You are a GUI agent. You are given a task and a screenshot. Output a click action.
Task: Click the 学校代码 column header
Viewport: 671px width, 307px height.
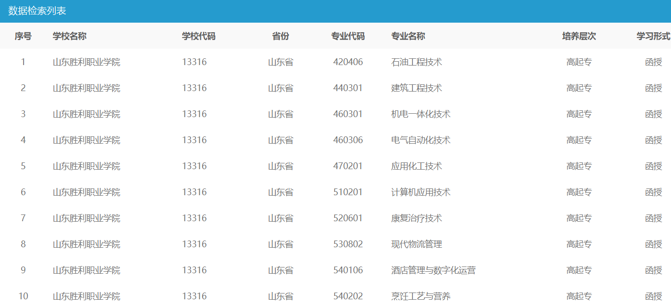pos(199,36)
